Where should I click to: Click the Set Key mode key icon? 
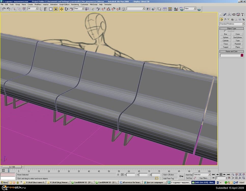click(181, 176)
